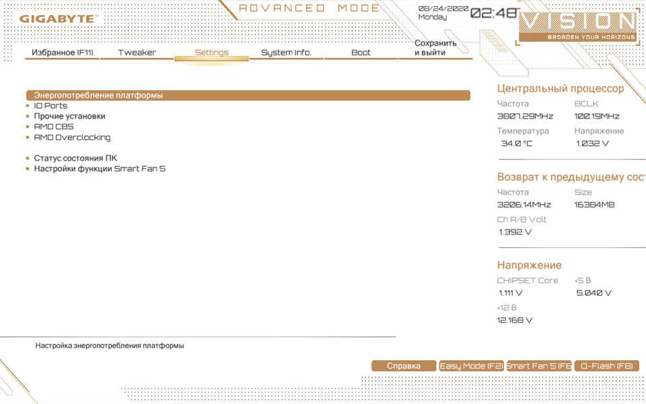
Task: Open Настройки функции Smart Fan 5
Action: tap(100, 168)
